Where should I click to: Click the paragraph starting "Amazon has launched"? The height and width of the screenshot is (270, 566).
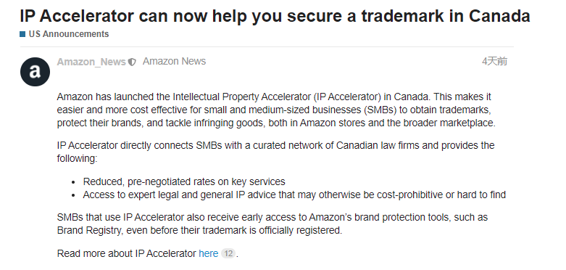276,110
